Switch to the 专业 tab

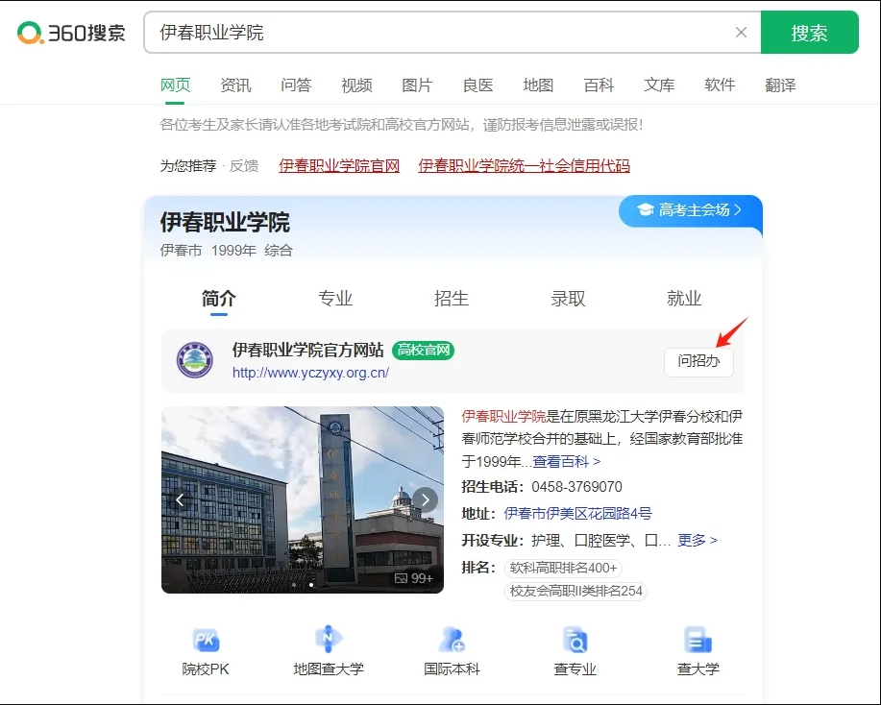[335, 299]
